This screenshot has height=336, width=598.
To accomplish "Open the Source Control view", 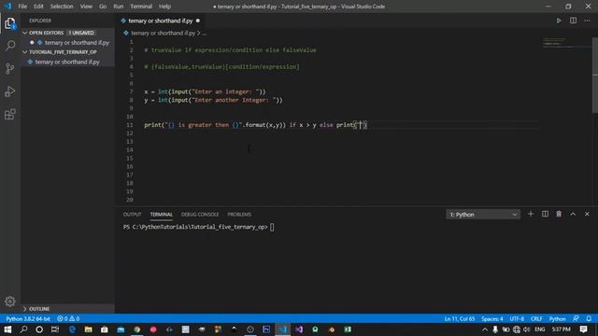I will pyautogui.click(x=10, y=68).
